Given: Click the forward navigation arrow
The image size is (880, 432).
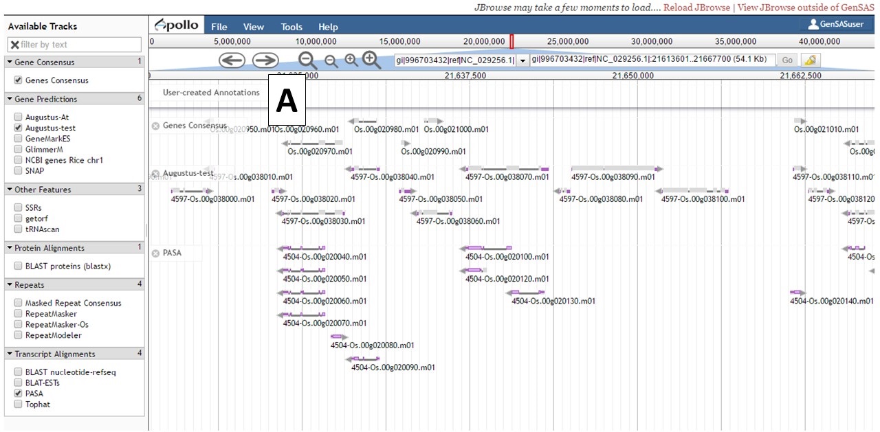Looking at the screenshot, I should coord(265,60).
